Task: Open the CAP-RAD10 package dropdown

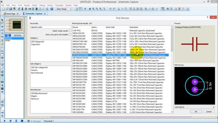Action: pos(194,107)
